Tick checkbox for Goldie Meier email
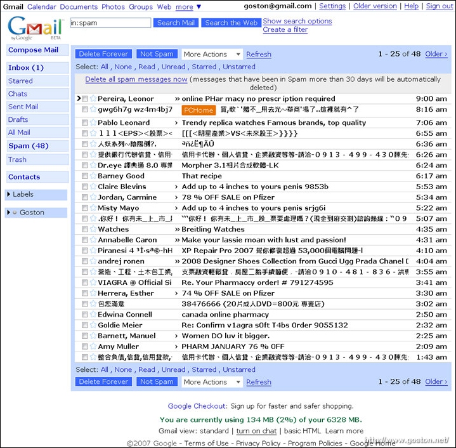Viewport: 456px width, 448px height. coord(84,325)
